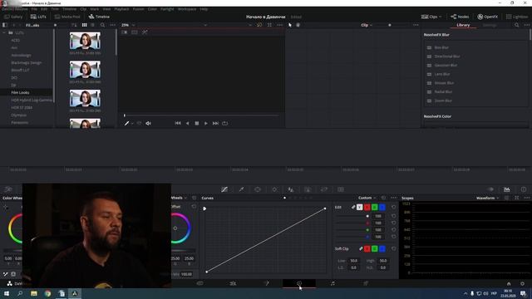This screenshot has height=299, width=532.
Task: Click the Soft Clip Low value field
Action: coord(353,261)
